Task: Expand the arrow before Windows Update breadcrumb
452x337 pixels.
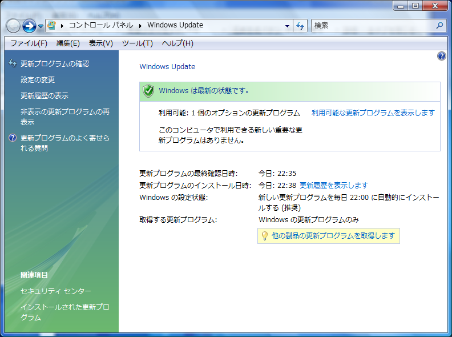Action: (x=140, y=26)
